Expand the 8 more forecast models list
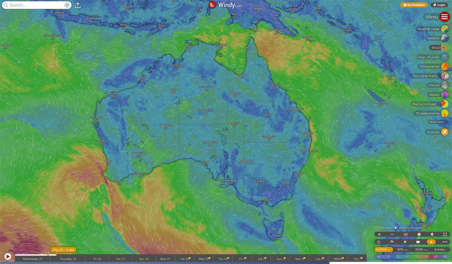The width and height of the screenshot is (452, 264). [440, 249]
